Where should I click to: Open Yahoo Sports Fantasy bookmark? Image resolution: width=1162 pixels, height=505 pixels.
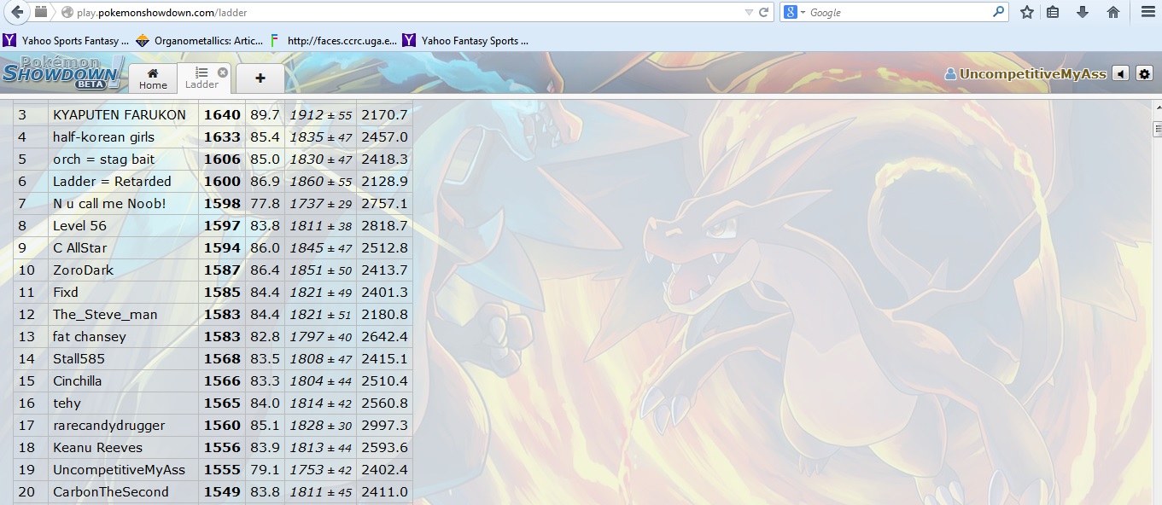(66, 40)
